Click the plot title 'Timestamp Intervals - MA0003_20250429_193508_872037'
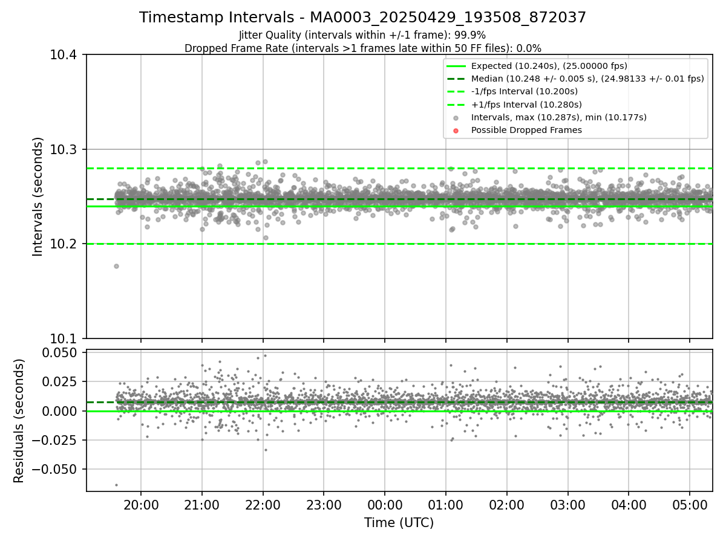This screenshot has height=544, width=726. (363, 18)
